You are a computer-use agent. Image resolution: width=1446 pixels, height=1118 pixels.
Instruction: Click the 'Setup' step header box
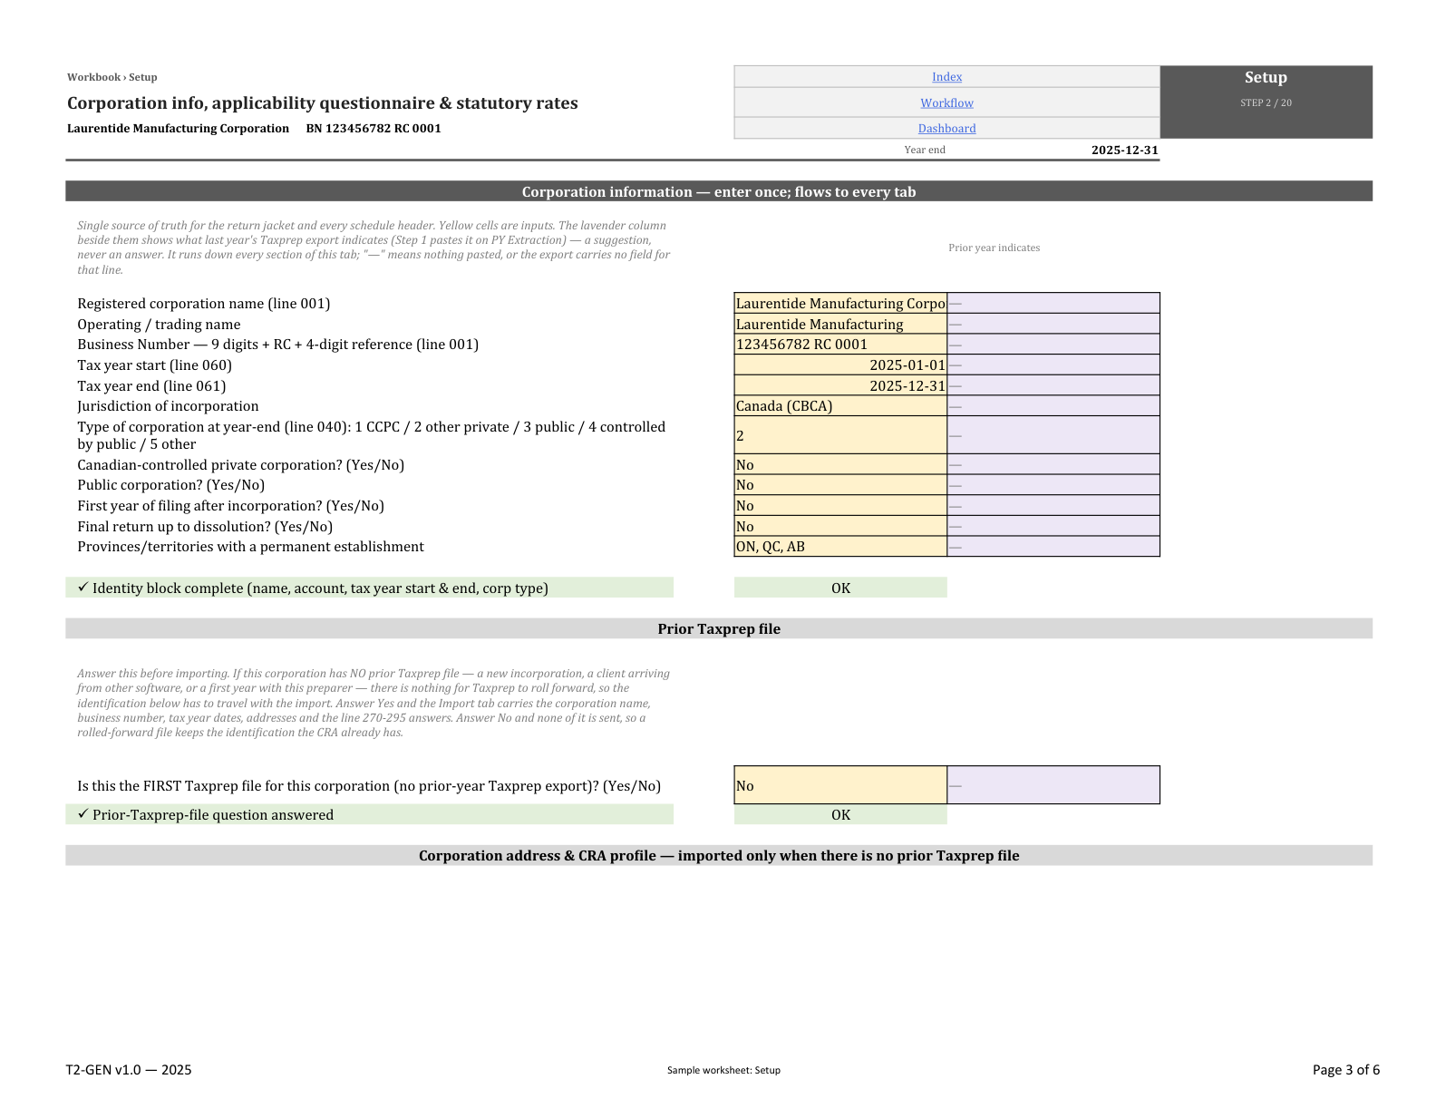pos(1266,102)
